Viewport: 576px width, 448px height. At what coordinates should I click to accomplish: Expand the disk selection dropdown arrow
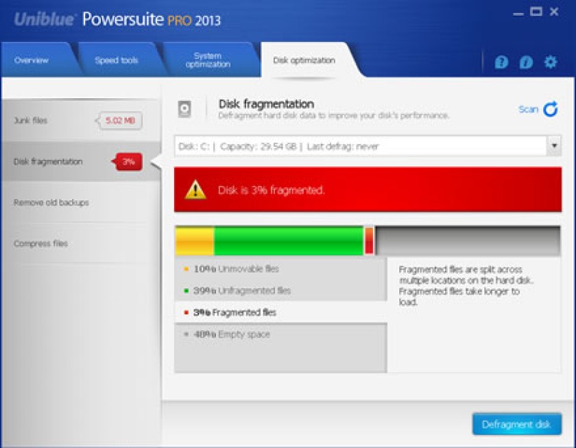[x=554, y=145]
